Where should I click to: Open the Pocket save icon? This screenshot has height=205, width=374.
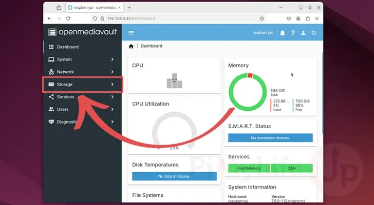(x=289, y=18)
